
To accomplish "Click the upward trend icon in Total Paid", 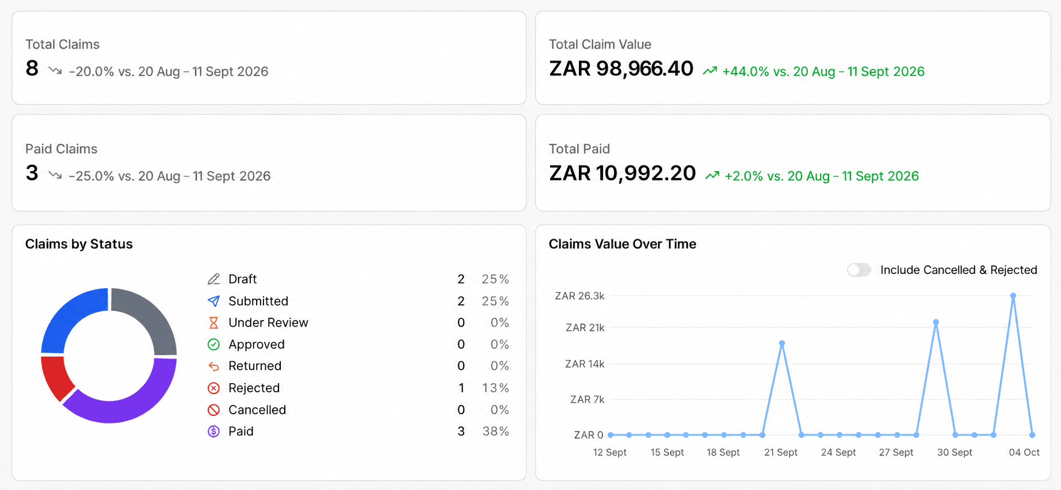I will (712, 175).
